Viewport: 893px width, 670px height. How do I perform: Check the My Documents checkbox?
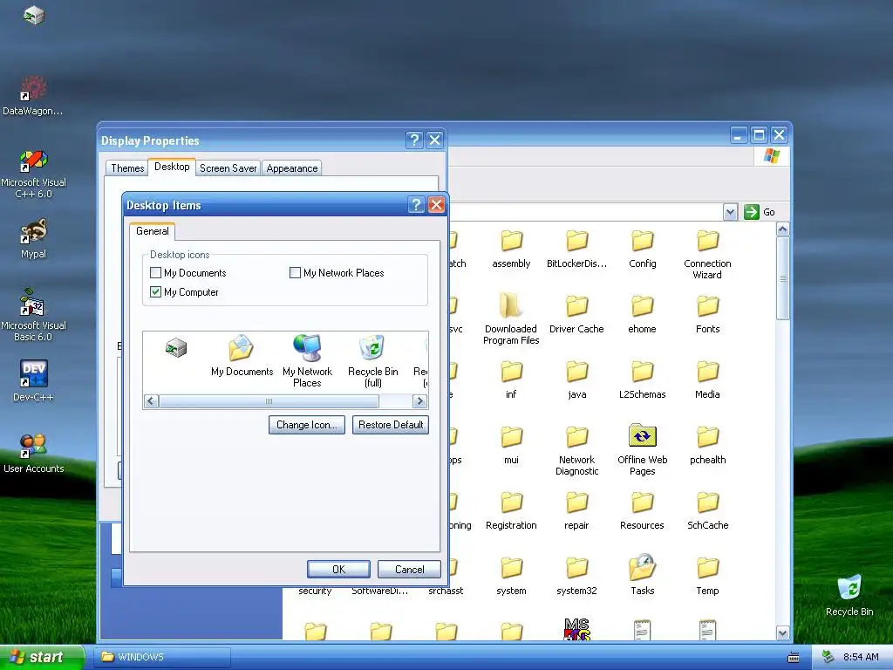pyautogui.click(x=155, y=273)
